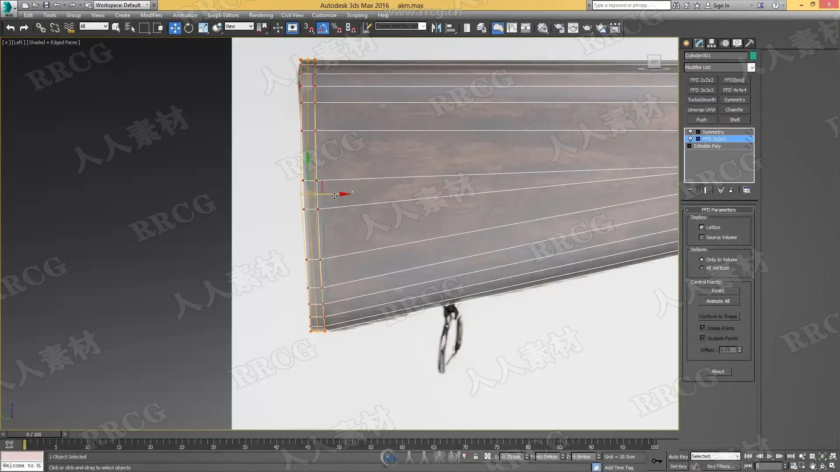Expand the FFD 3x3x3 modifier sub-levels
This screenshot has width=840, height=472.
point(698,139)
